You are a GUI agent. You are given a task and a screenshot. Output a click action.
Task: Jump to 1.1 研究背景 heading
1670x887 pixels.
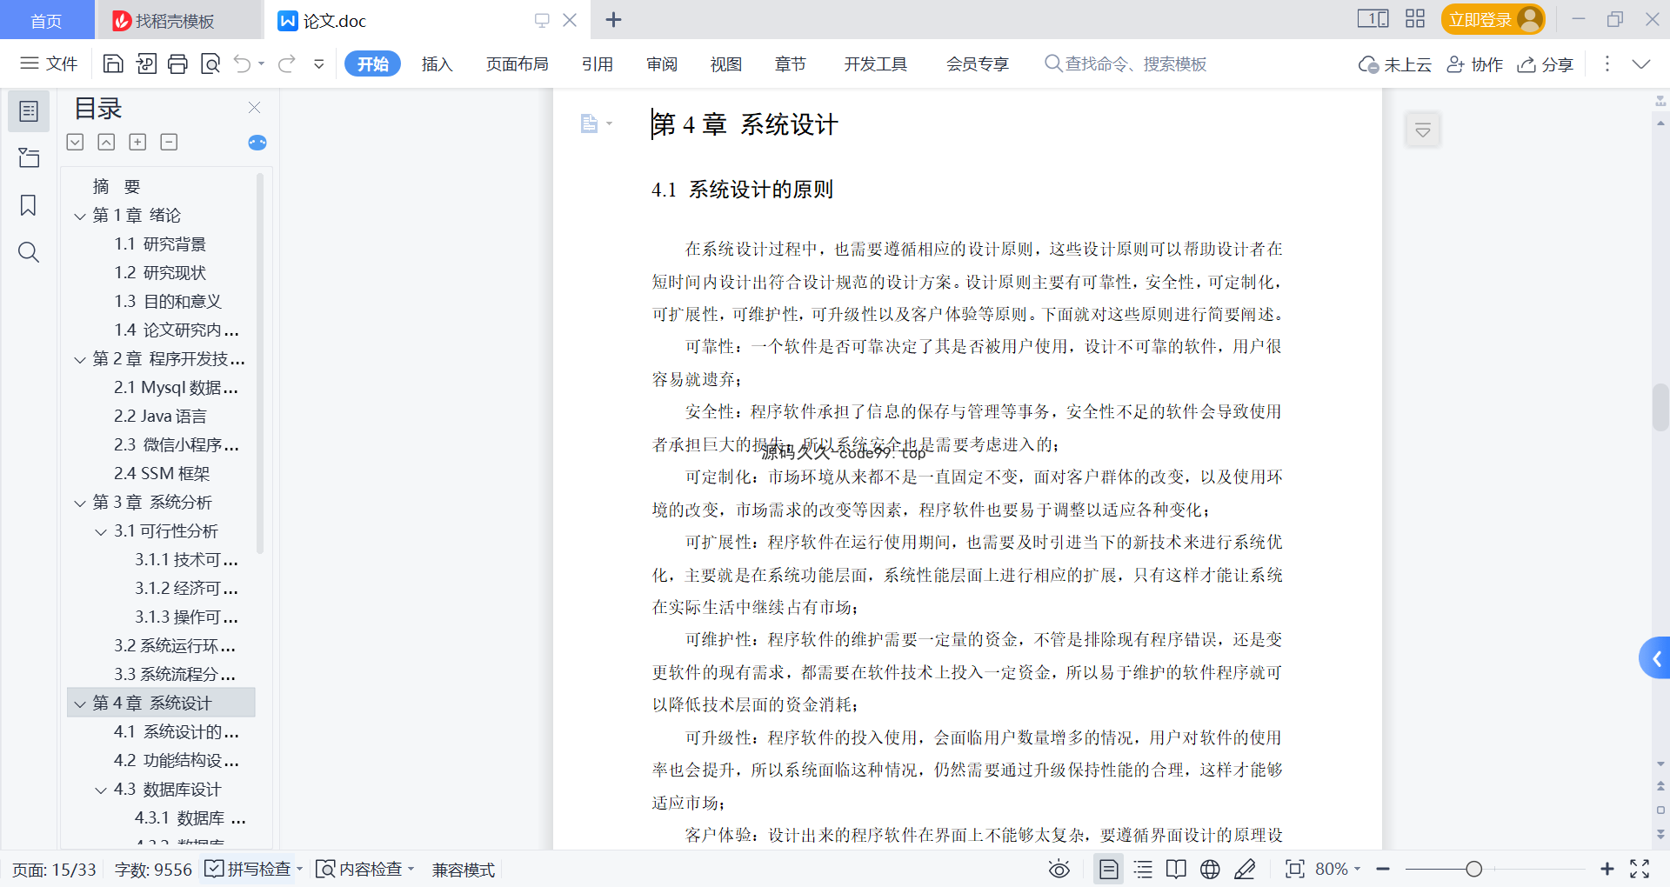(x=160, y=243)
